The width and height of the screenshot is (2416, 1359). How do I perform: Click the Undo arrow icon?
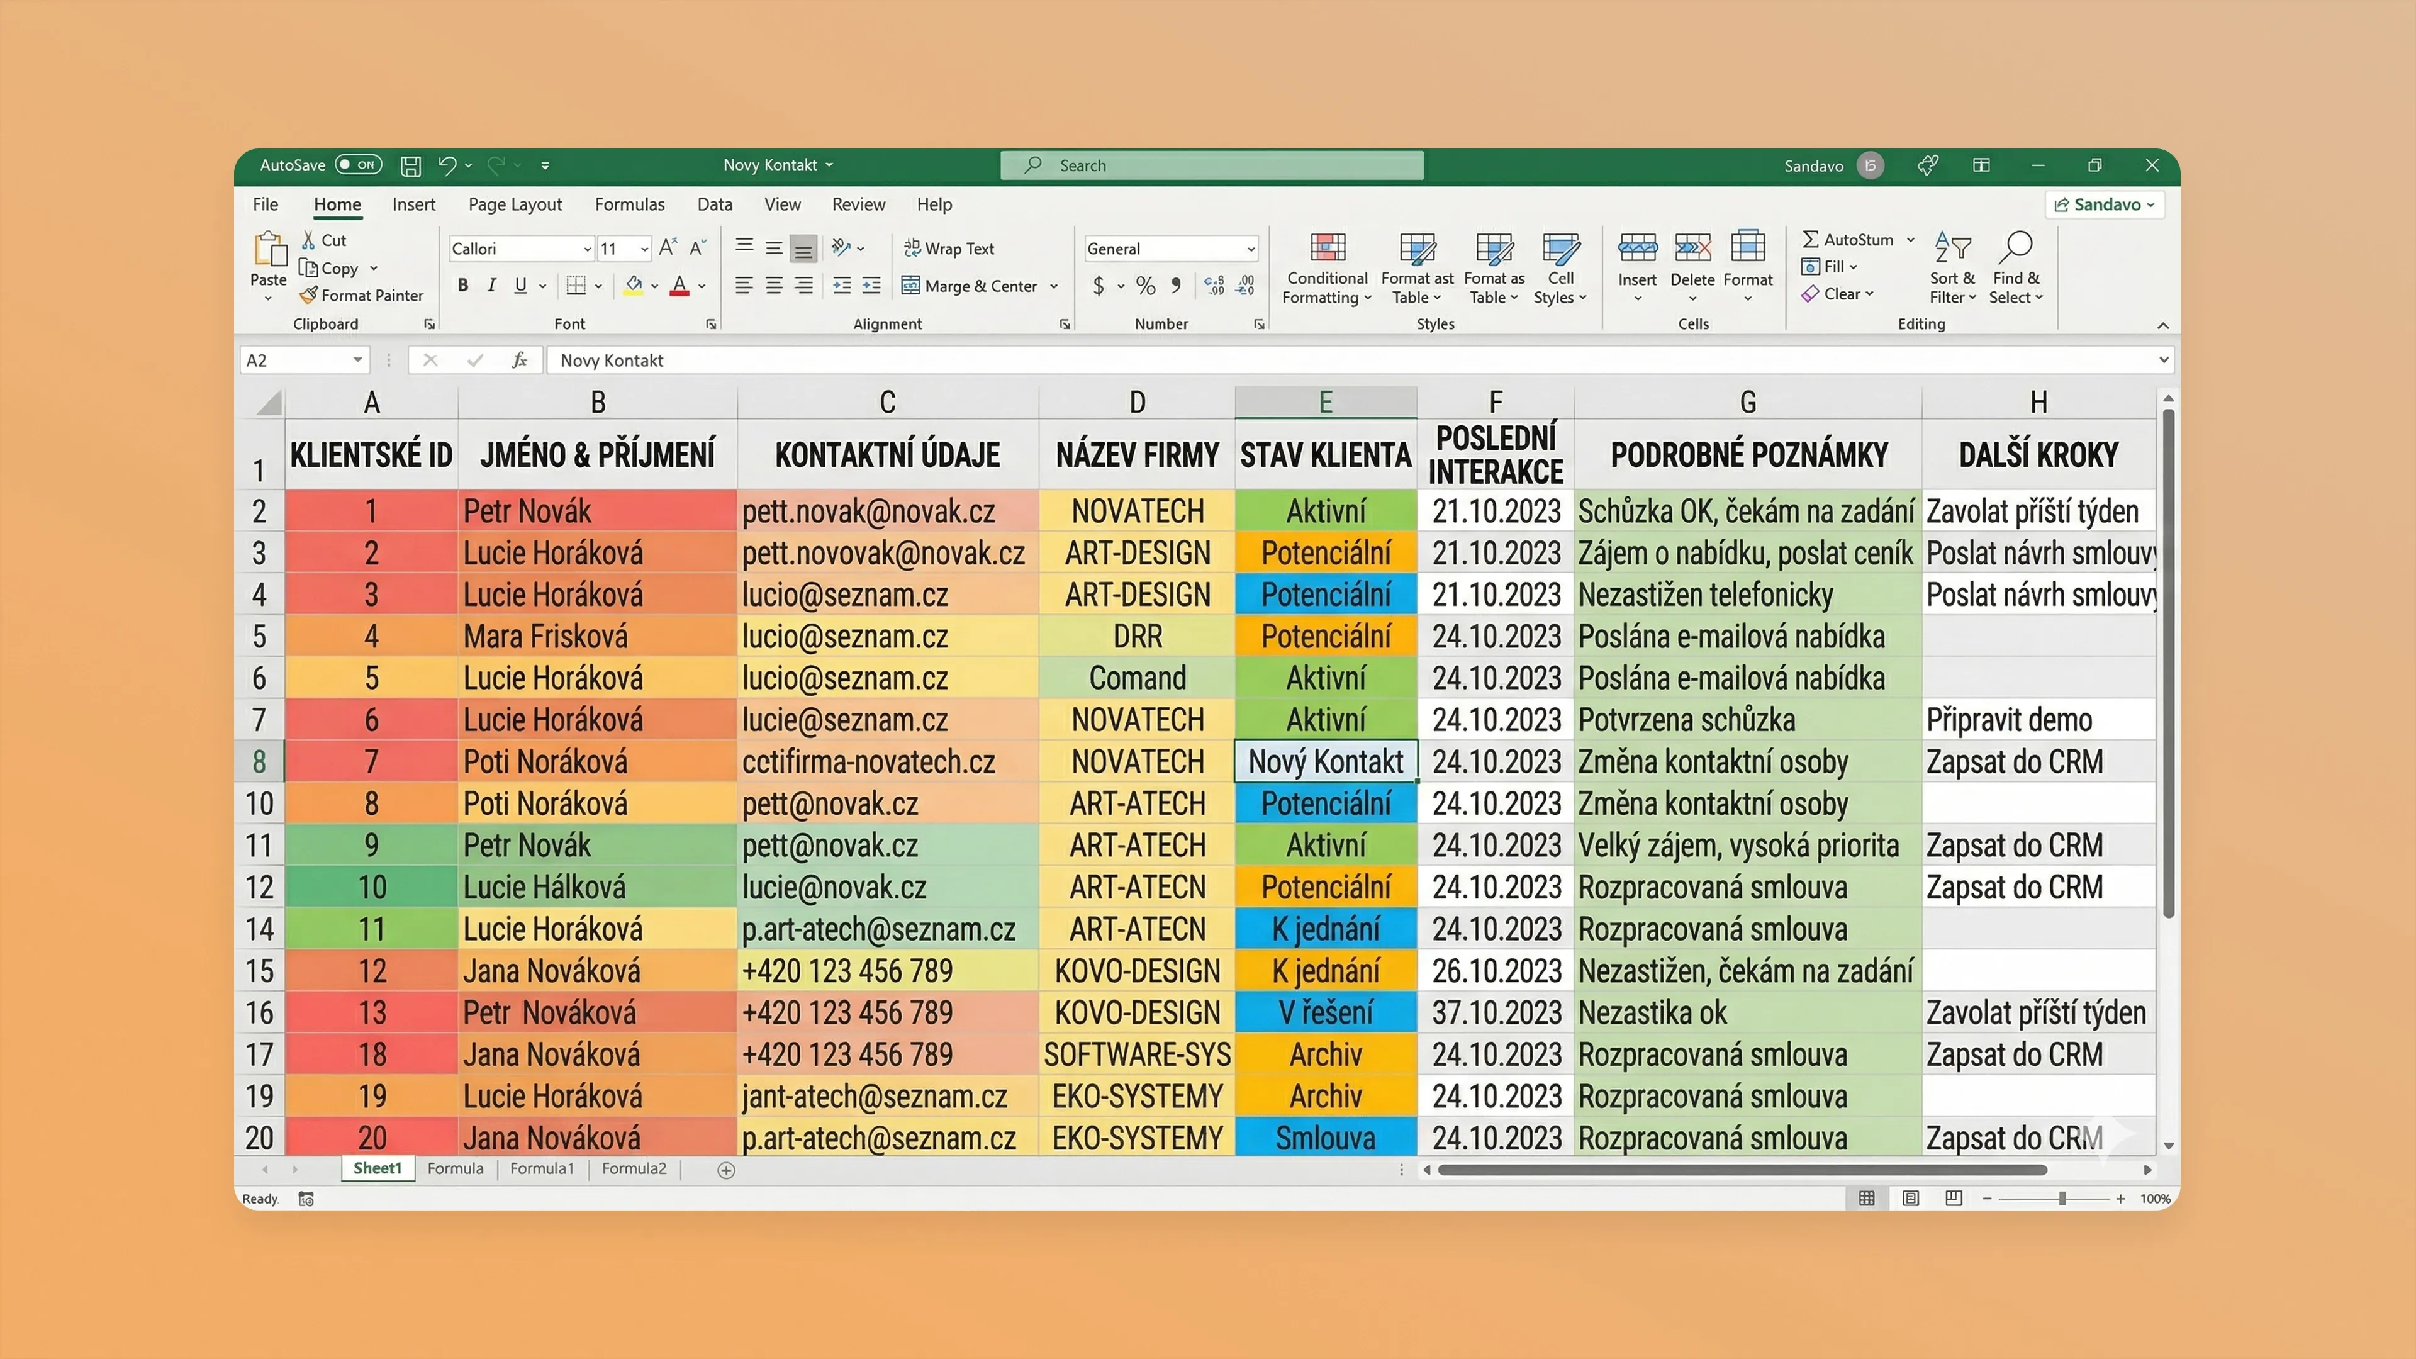pyautogui.click(x=447, y=166)
